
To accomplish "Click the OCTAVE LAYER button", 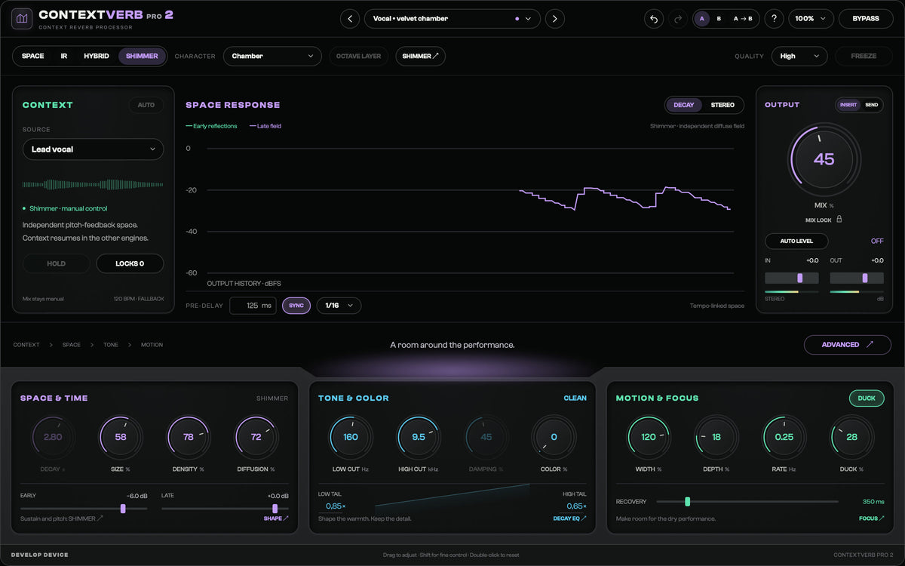I will 359,56.
